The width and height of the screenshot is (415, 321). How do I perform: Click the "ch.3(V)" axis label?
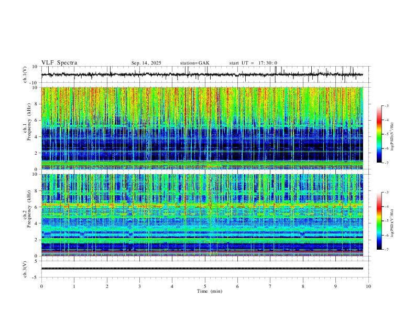tap(25, 270)
